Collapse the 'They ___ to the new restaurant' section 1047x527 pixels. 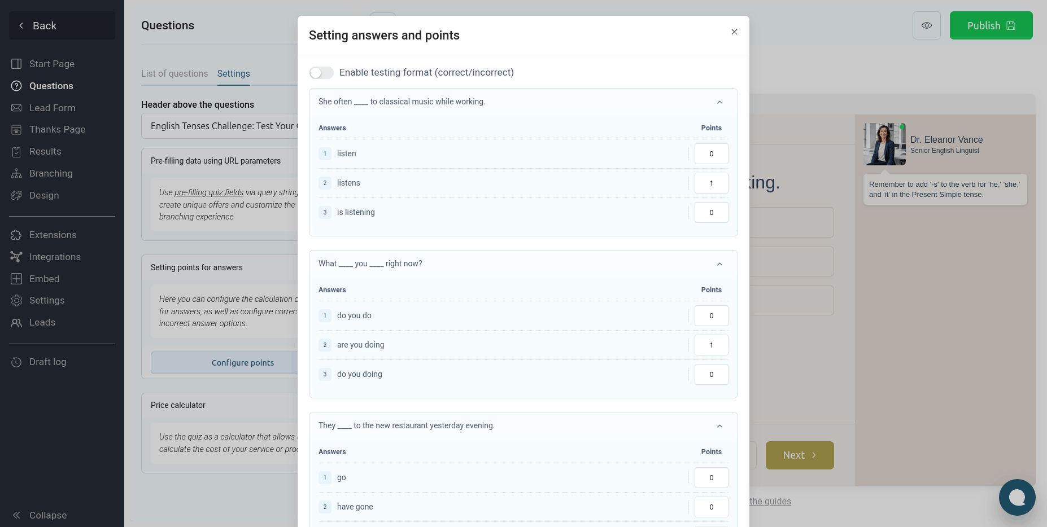click(719, 426)
